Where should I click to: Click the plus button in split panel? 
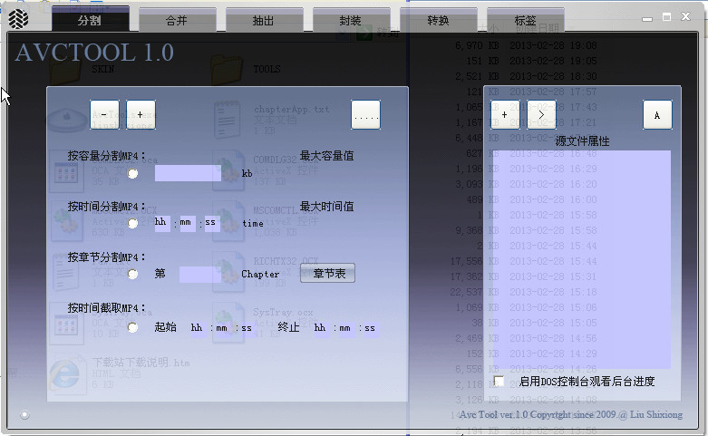141,114
